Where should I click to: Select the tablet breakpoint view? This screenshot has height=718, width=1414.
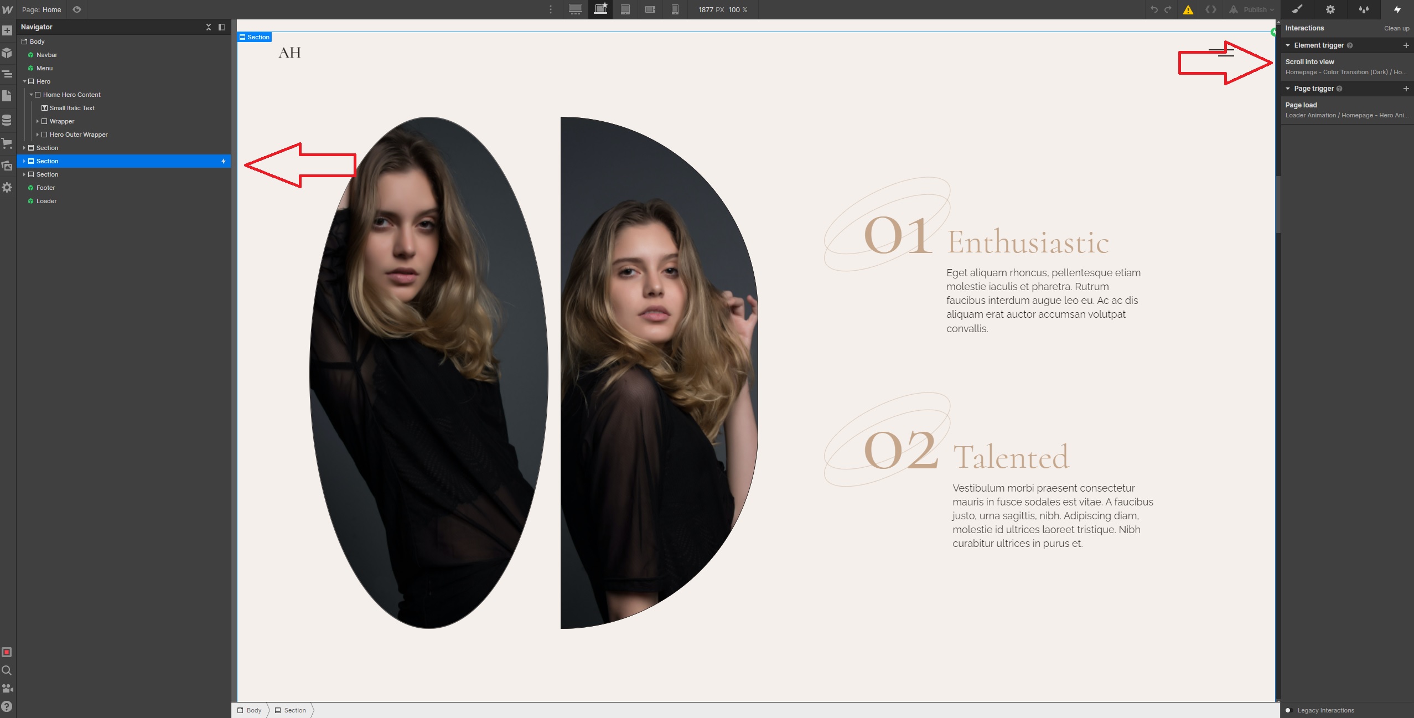pyautogui.click(x=625, y=9)
